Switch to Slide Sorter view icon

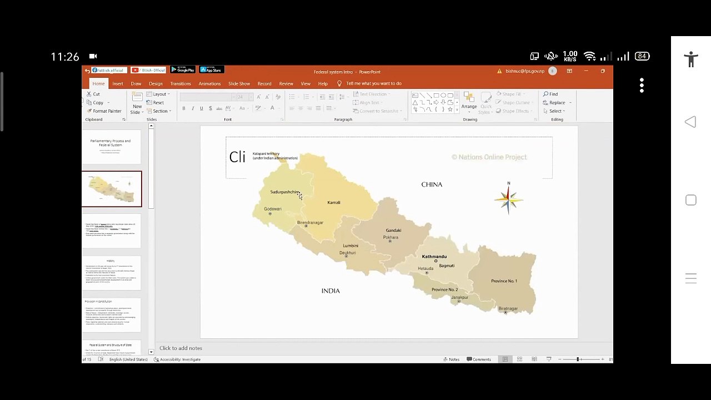click(519, 359)
